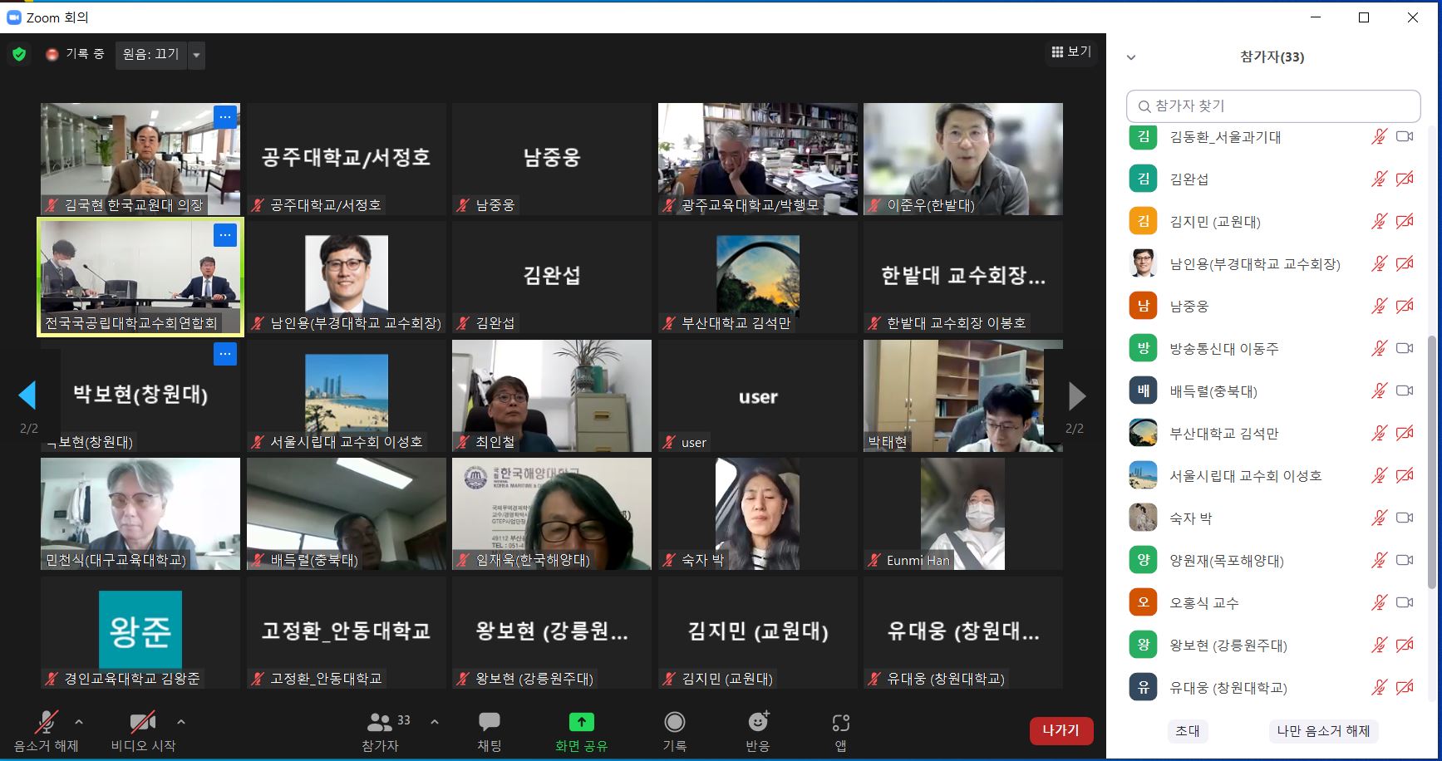This screenshot has height=761, width=1442.
Task: Toggle microphone icon for 김동환_서울과기대
Action: pyautogui.click(x=1379, y=136)
